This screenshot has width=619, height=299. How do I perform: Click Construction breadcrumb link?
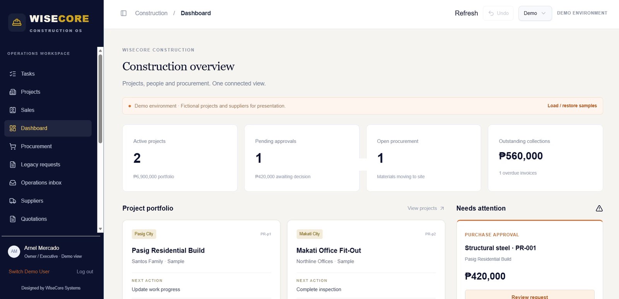tap(151, 13)
